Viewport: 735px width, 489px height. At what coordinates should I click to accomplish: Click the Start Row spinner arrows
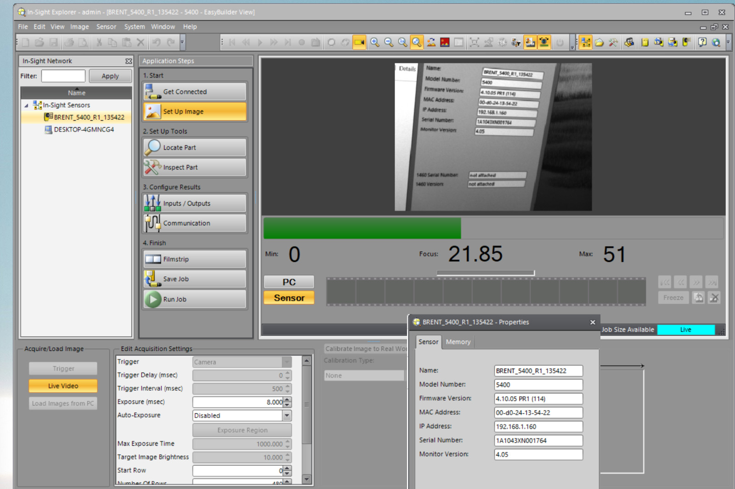288,471
